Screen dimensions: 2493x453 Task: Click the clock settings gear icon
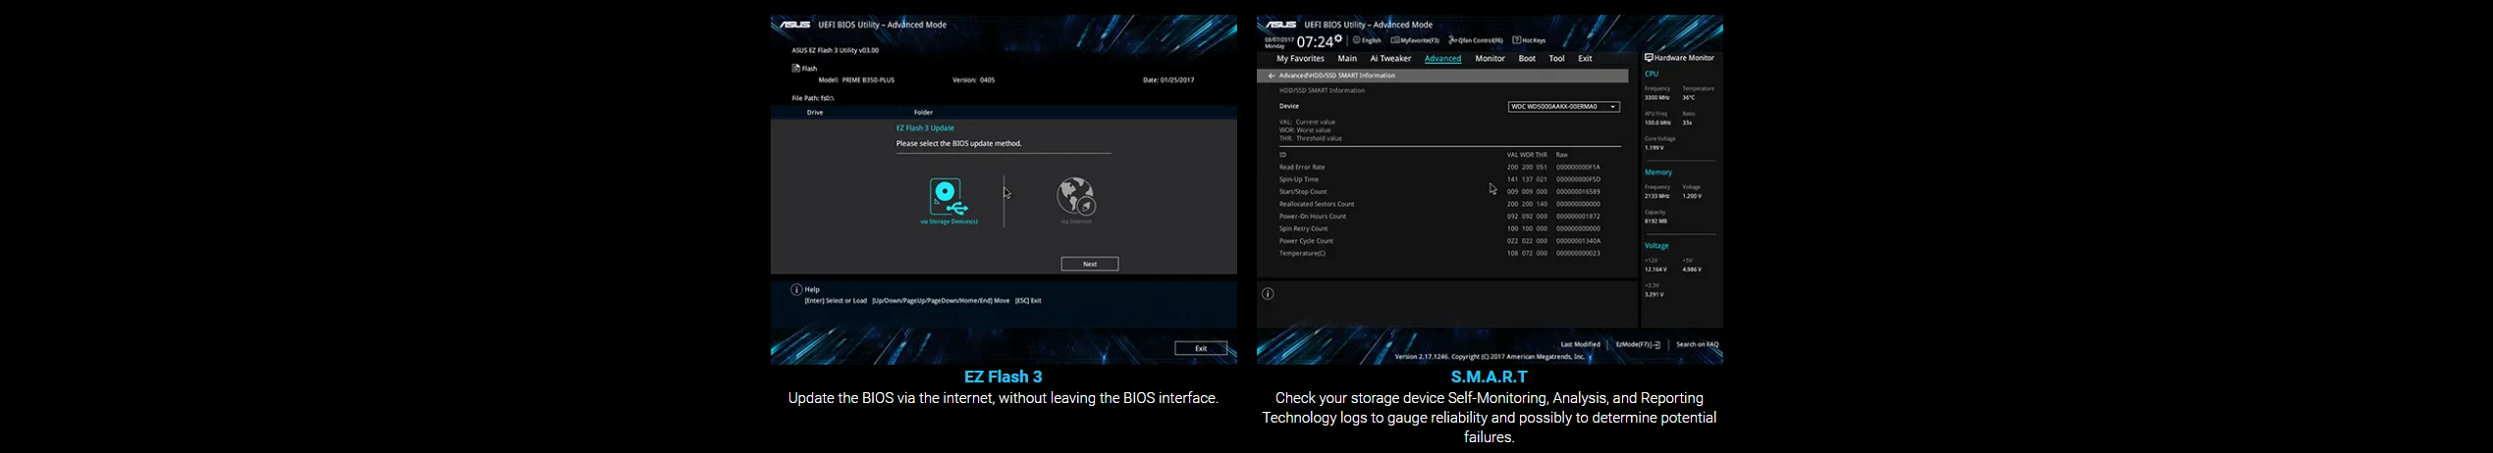click(x=1337, y=38)
